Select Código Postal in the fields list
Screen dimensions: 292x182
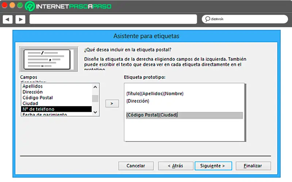[x=57, y=98]
